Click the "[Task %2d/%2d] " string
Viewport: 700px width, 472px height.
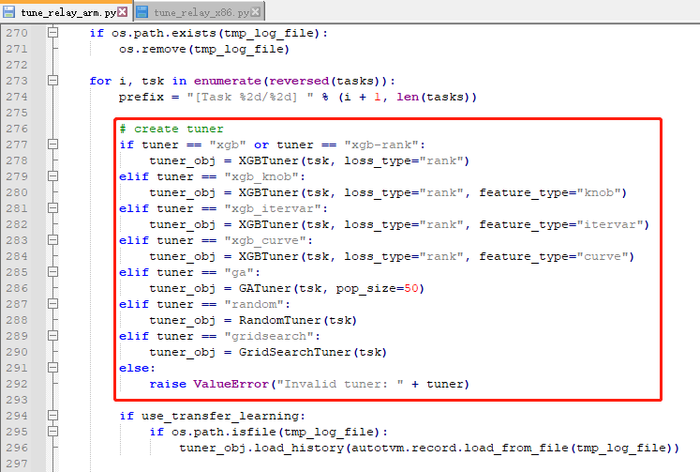250,97
